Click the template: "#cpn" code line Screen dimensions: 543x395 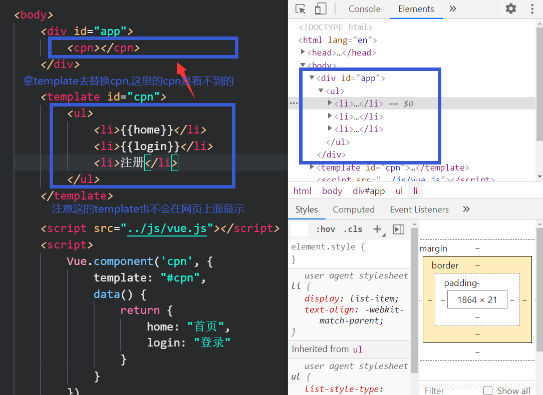(150, 277)
